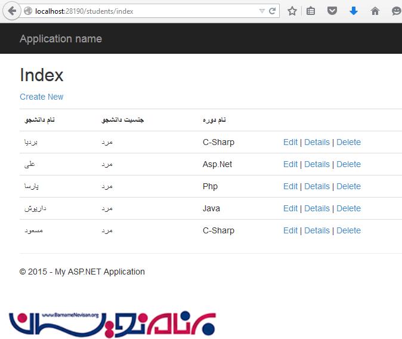This screenshot has width=402, height=339.
Task: Delete the بردیا student row
Action: click(x=348, y=142)
